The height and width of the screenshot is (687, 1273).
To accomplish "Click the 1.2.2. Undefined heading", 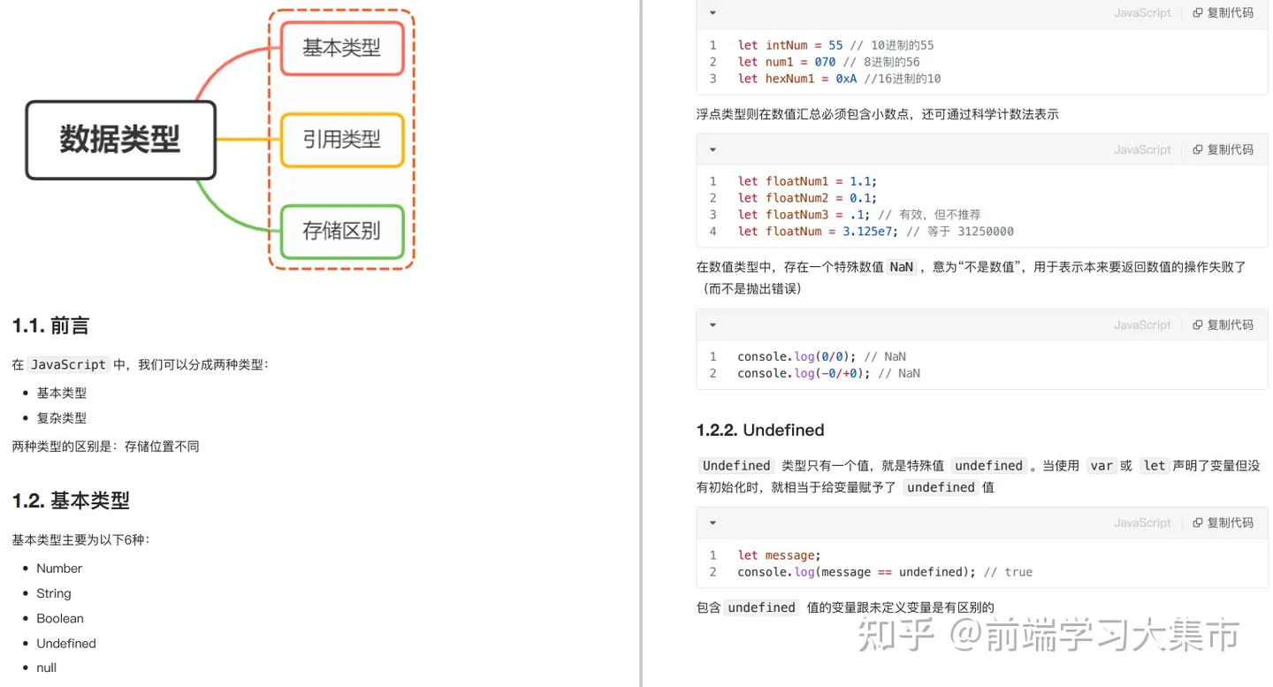I will pos(760,430).
